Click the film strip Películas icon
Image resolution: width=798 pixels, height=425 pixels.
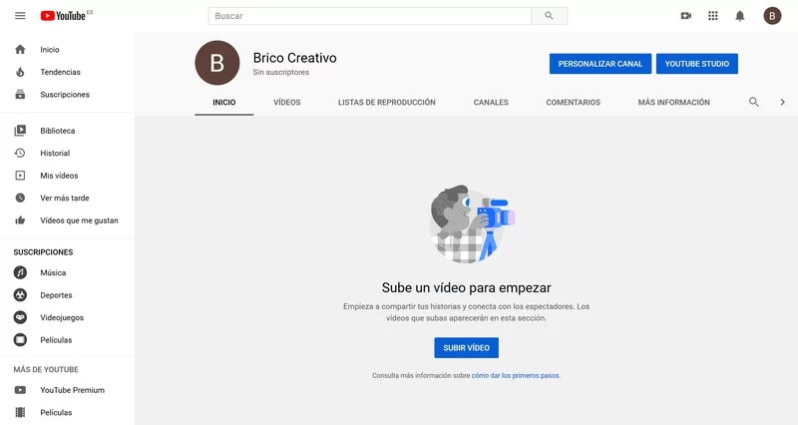click(x=20, y=412)
